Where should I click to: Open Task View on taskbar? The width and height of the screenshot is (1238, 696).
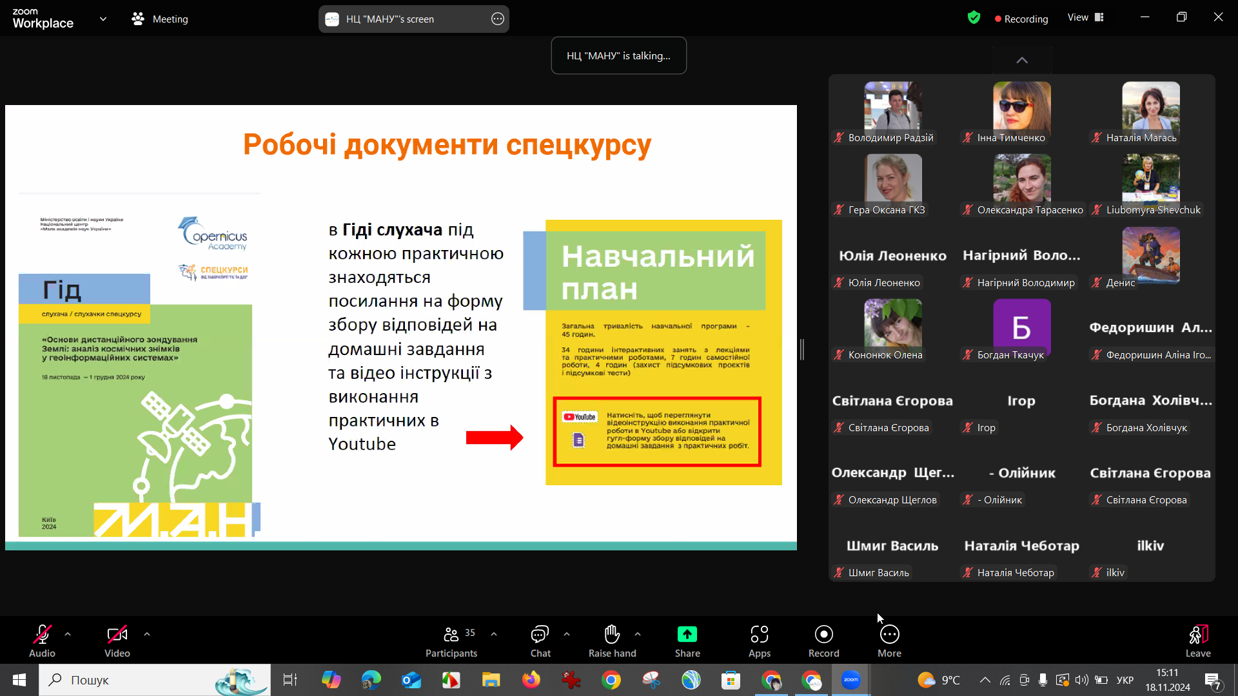pyautogui.click(x=290, y=680)
